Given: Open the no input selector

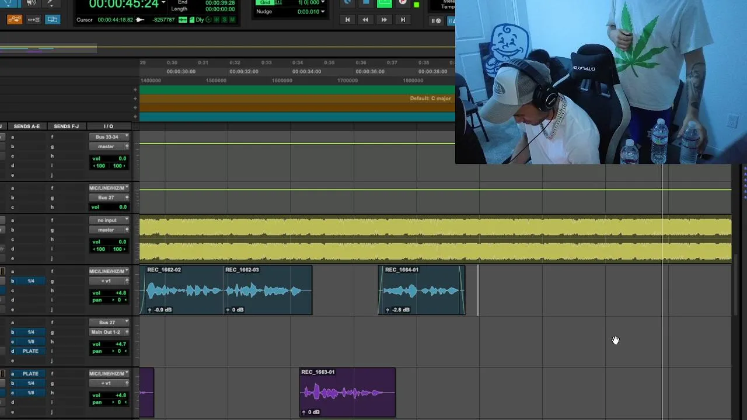Looking at the screenshot, I should (109, 220).
